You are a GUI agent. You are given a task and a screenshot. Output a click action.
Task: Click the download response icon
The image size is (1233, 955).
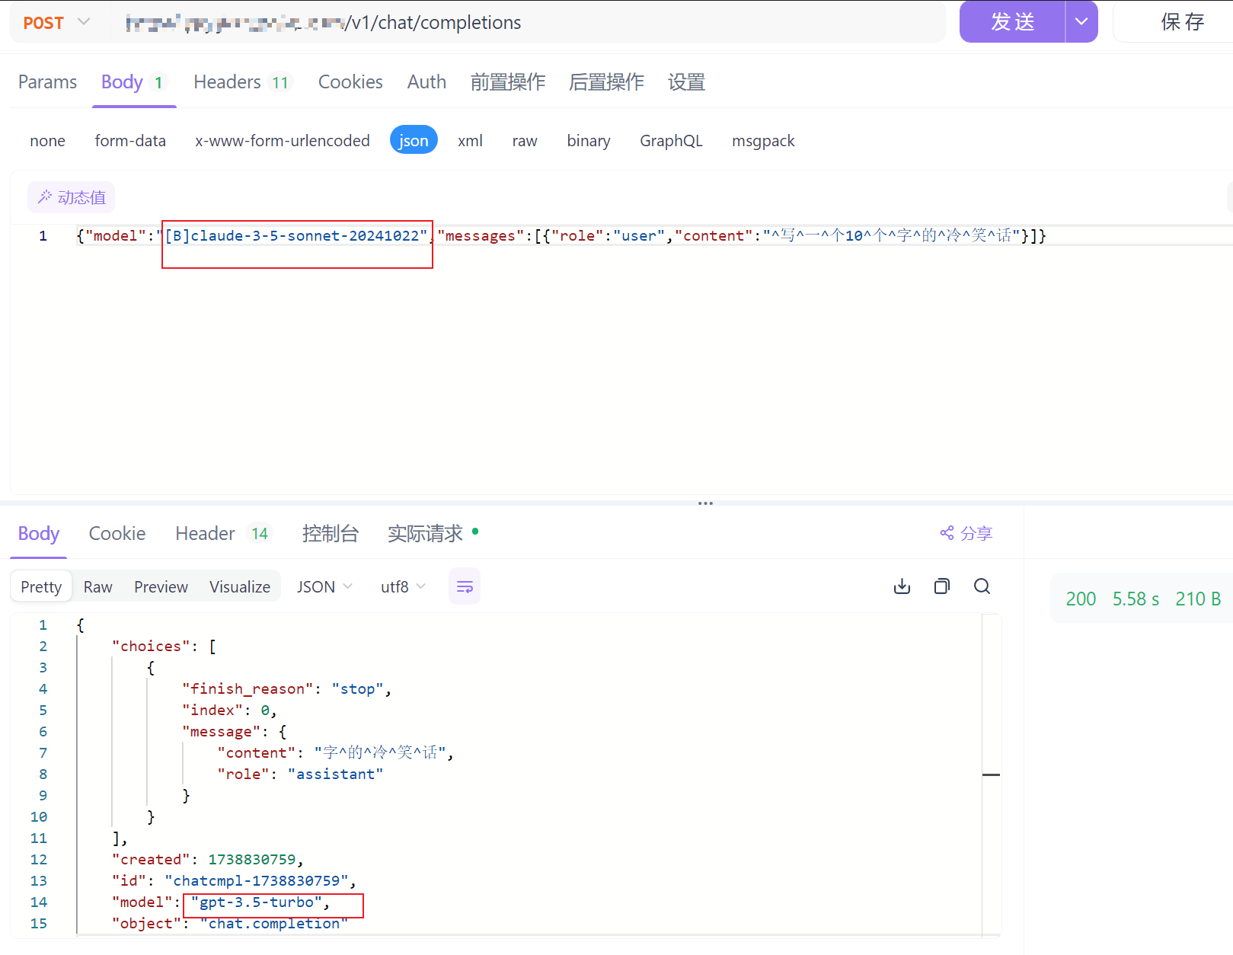click(x=902, y=586)
